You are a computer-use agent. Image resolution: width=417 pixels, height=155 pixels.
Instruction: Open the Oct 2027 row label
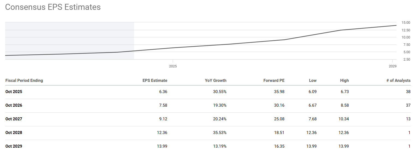coord(14,119)
